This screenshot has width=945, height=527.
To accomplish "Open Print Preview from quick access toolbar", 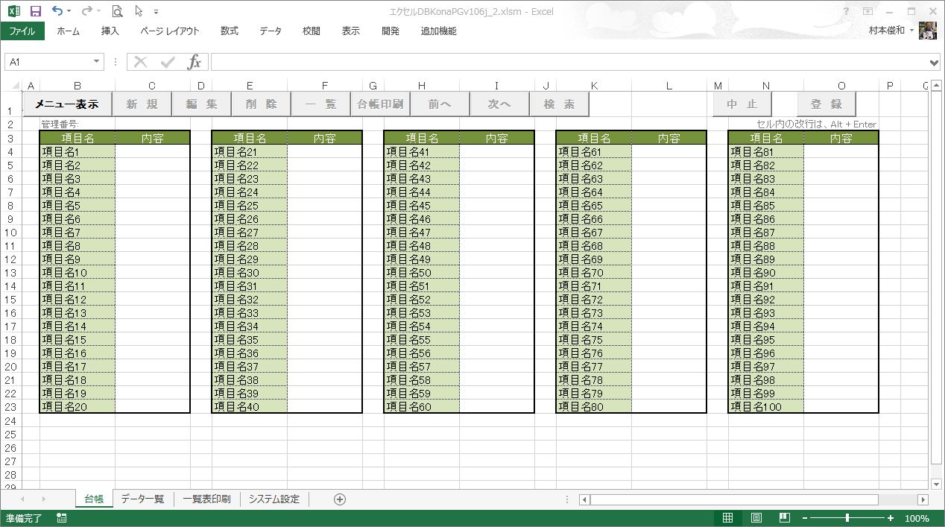I will [117, 11].
